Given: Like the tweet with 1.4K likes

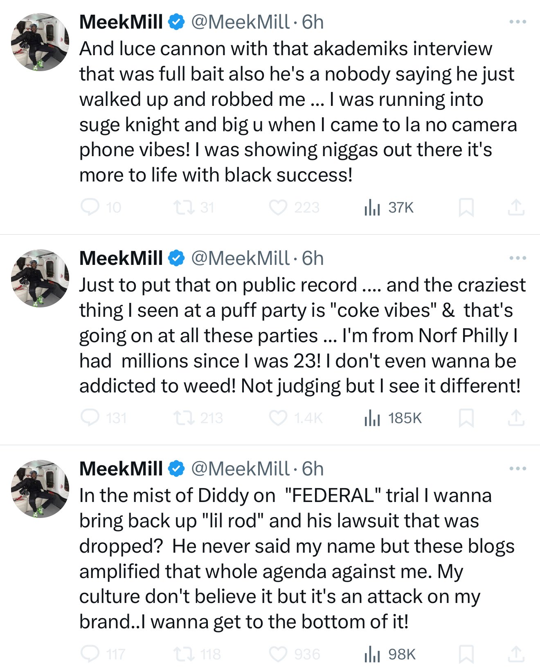Looking at the screenshot, I should click(x=278, y=418).
